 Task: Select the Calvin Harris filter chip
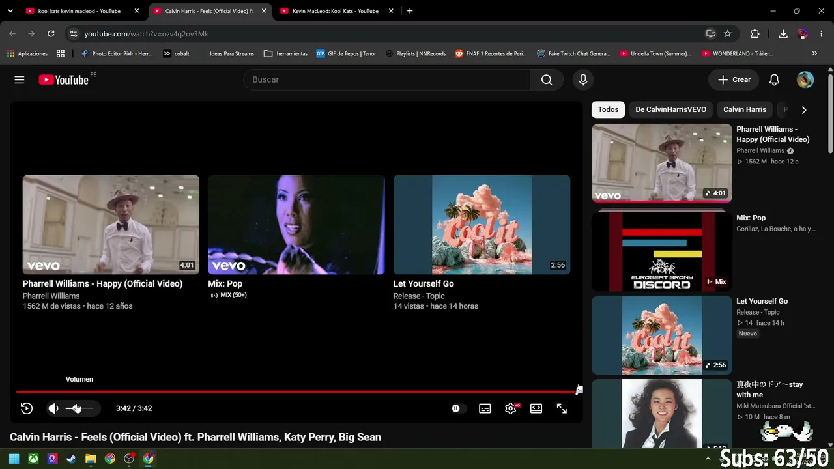click(x=745, y=109)
